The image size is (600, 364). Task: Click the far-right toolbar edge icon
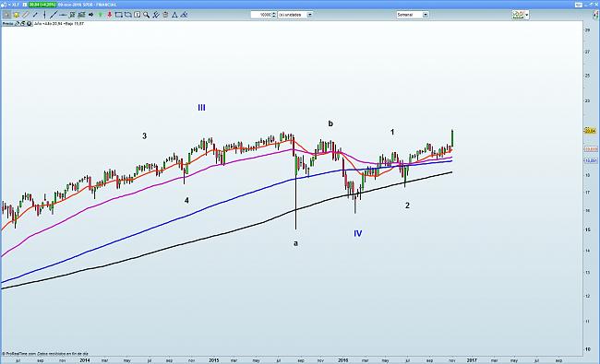tap(595, 15)
